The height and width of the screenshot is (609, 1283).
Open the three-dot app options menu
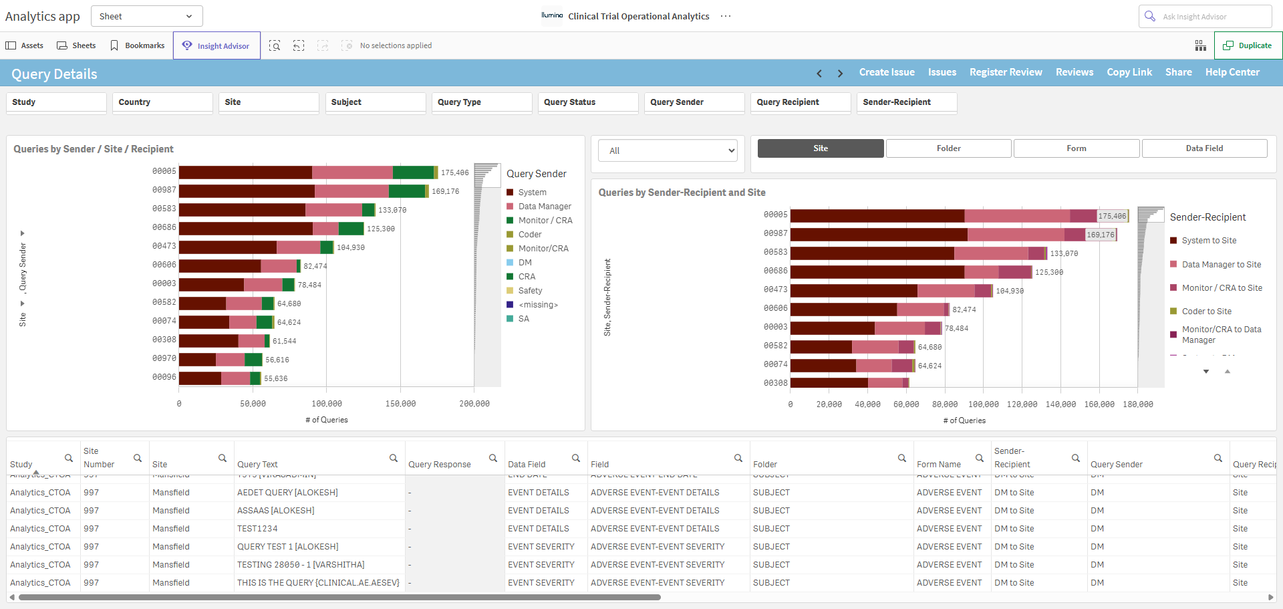click(x=726, y=16)
